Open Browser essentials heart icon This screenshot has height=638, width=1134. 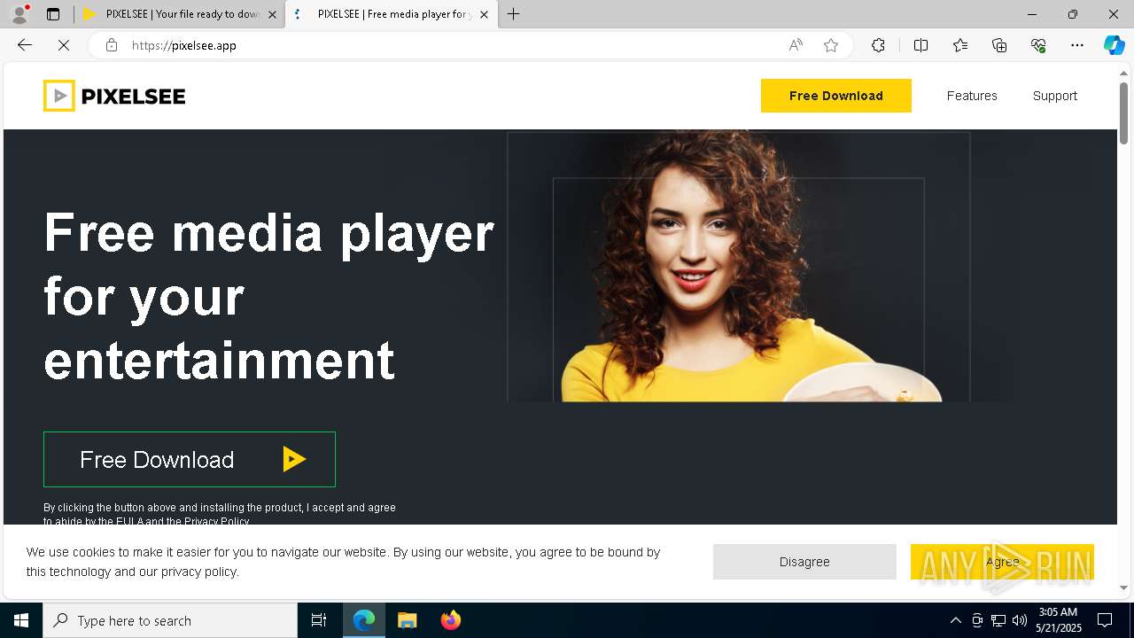pos(1038,45)
